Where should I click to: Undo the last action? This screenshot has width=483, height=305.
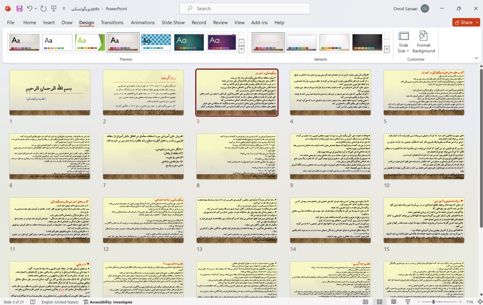pos(30,8)
